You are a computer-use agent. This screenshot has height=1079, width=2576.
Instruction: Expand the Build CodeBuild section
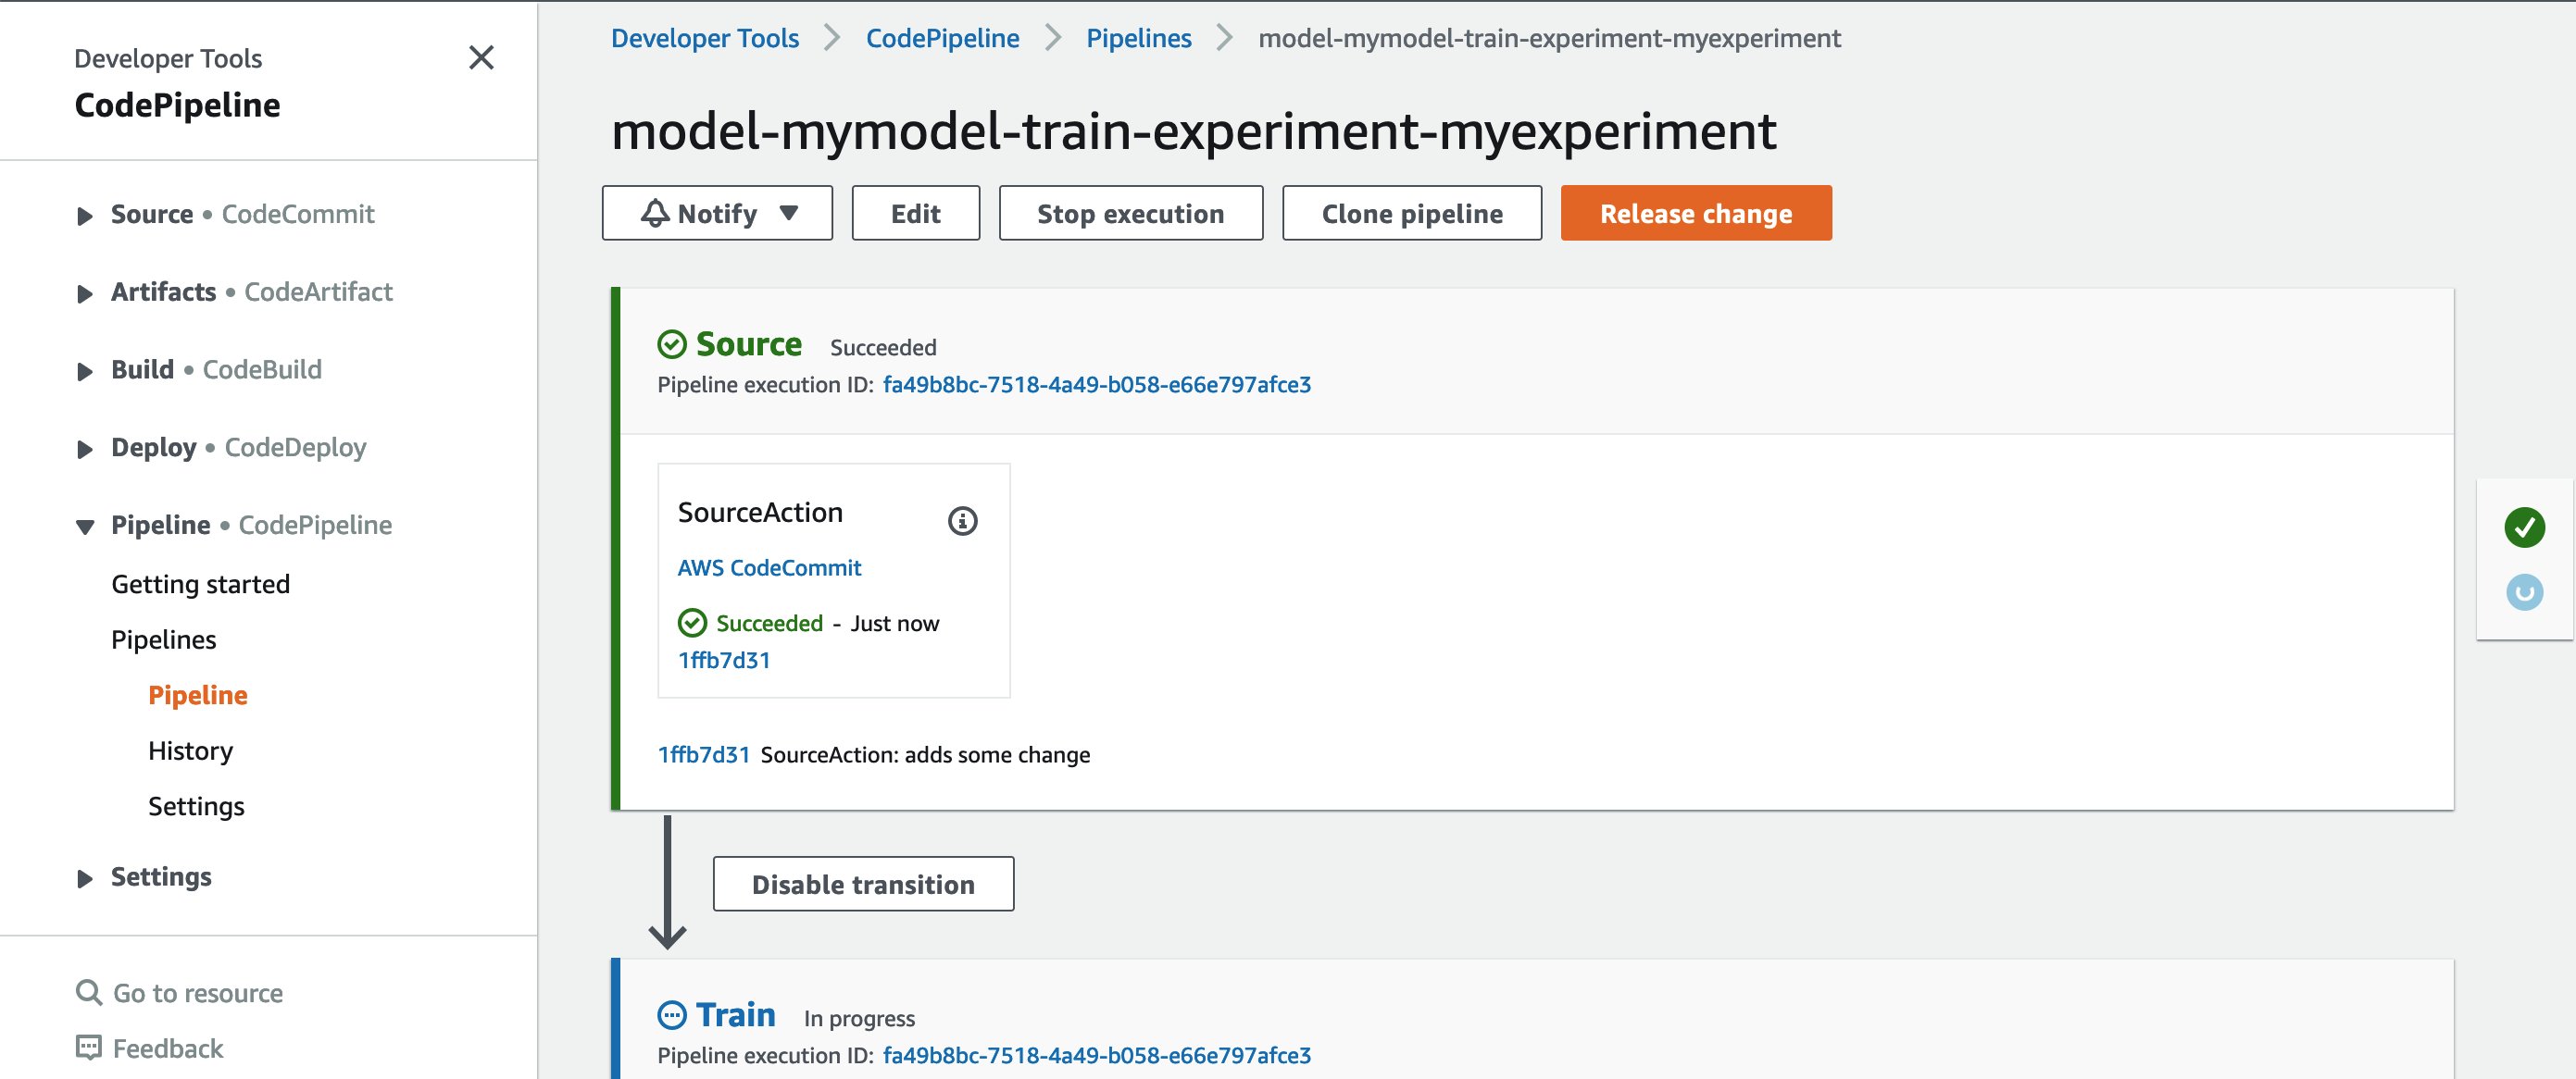tap(85, 372)
